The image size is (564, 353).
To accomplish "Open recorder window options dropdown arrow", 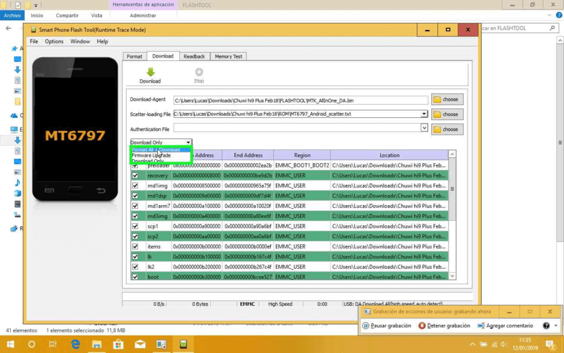I will pyautogui.click(x=556, y=325).
